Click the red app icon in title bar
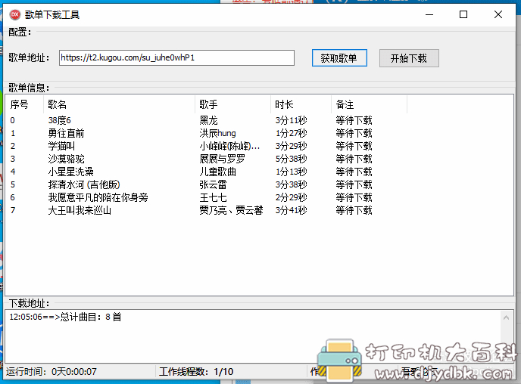 pyautogui.click(x=15, y=14)
